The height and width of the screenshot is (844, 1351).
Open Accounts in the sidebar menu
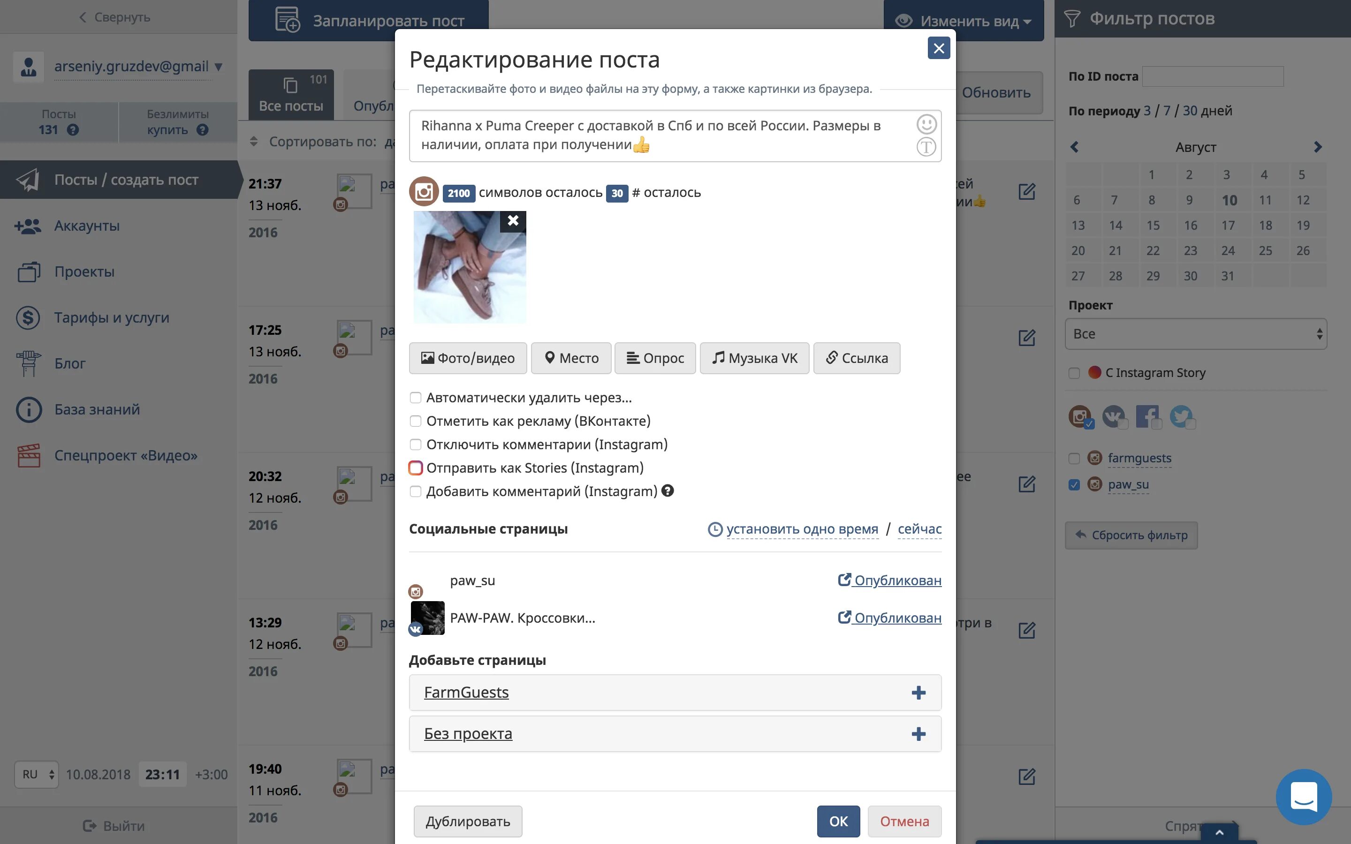(x=87, y=226)
